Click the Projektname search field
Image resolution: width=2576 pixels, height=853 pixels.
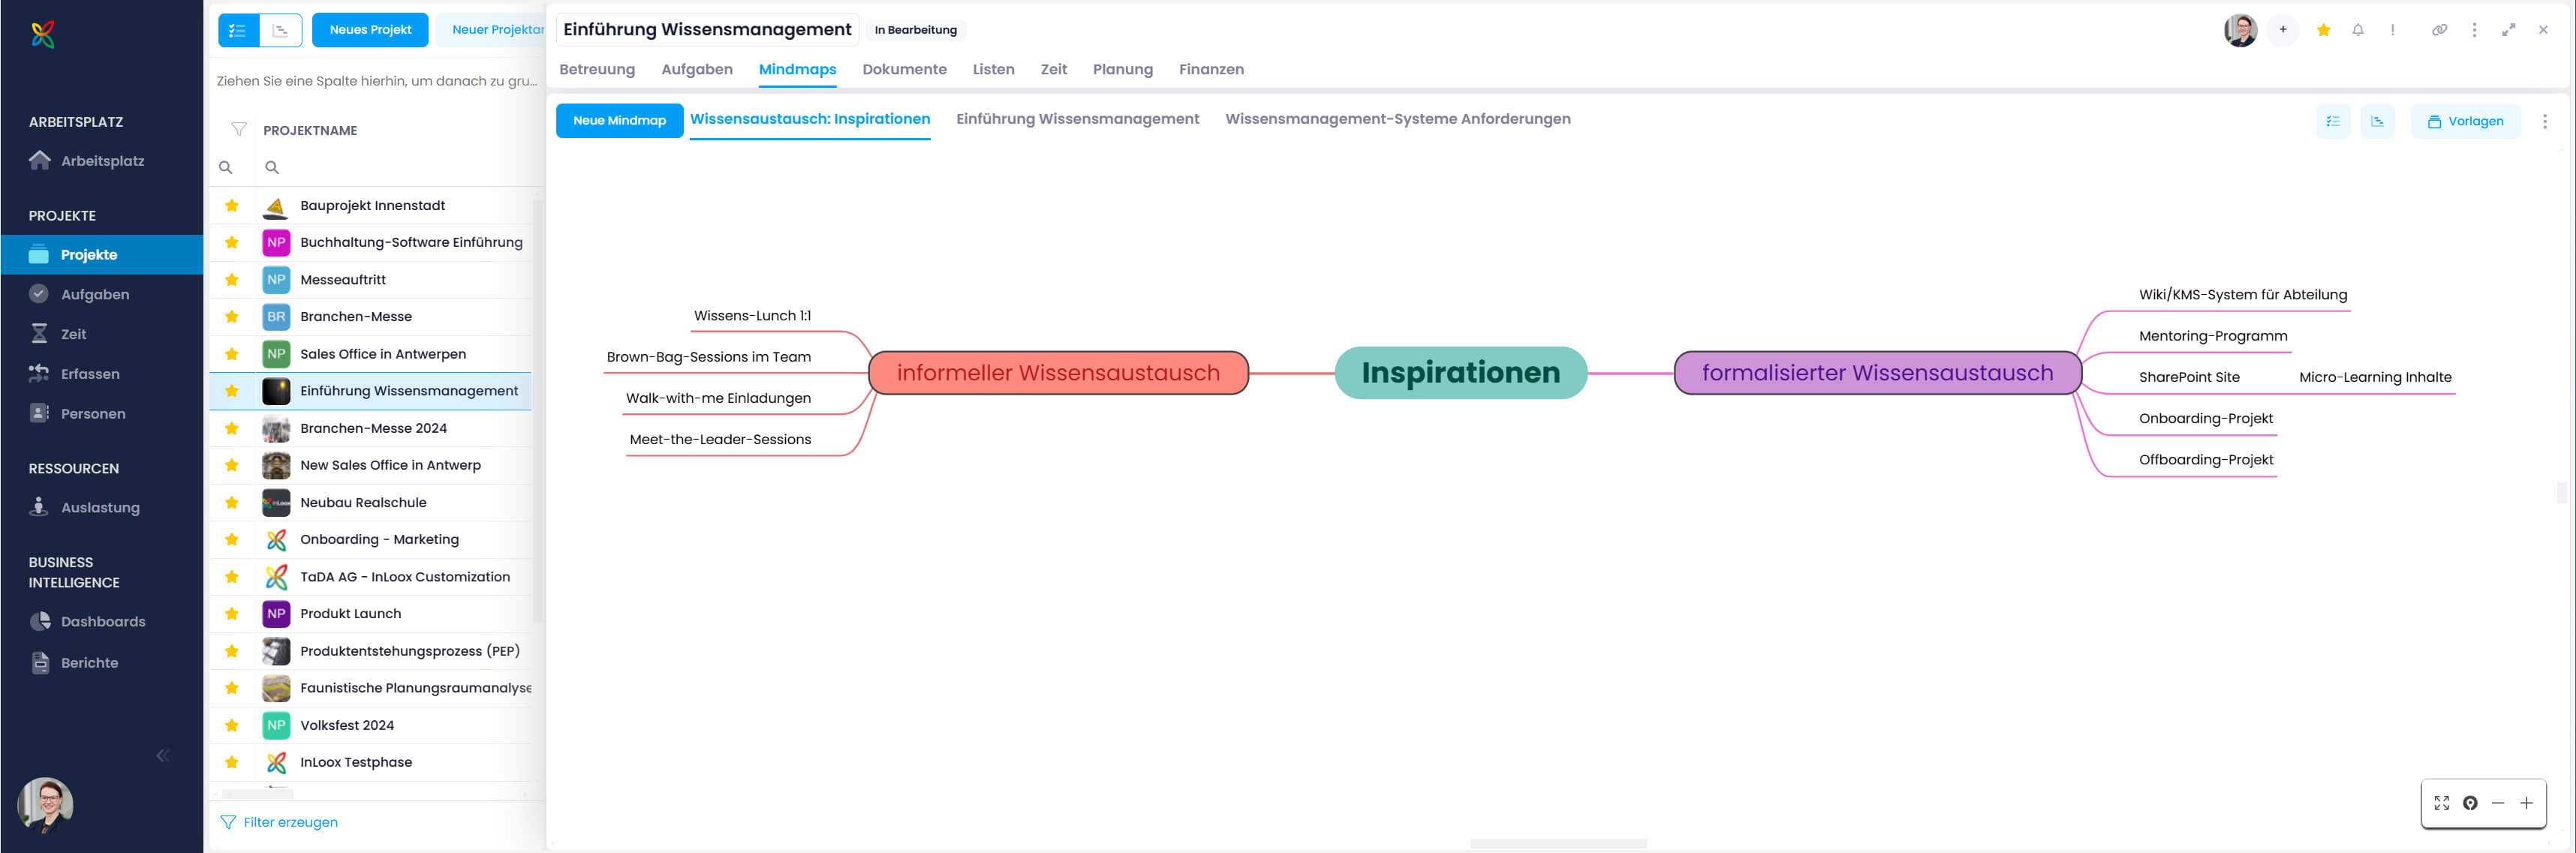click(398, 167)
